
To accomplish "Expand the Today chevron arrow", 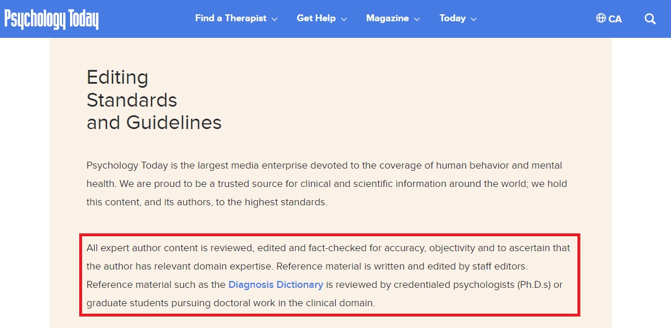I will click(474, 19).
